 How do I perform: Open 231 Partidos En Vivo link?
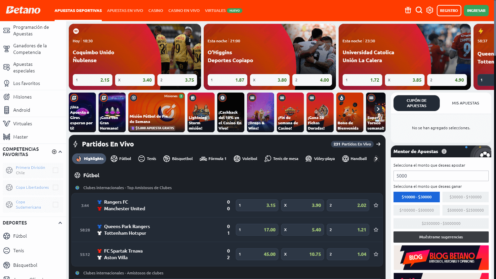coord(352,144)
